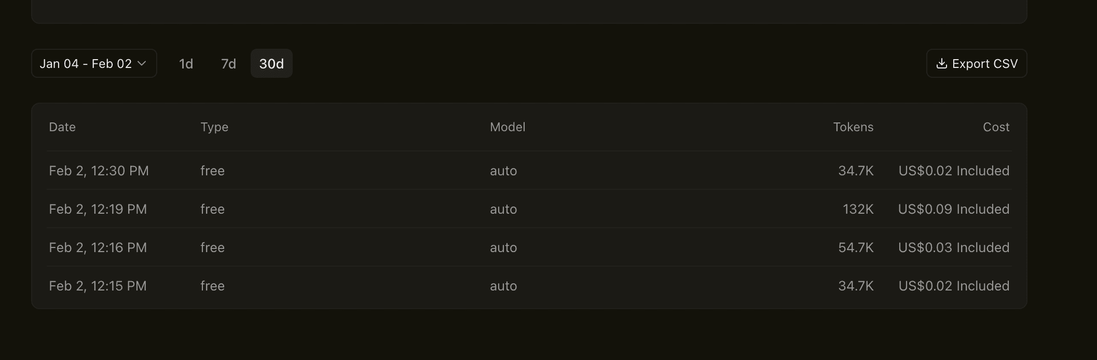The width and height of the screenshot is (1097, 360).
Task: Open the Jan 04 - Feb 02 date range dropdown
Action: point(86,64)
